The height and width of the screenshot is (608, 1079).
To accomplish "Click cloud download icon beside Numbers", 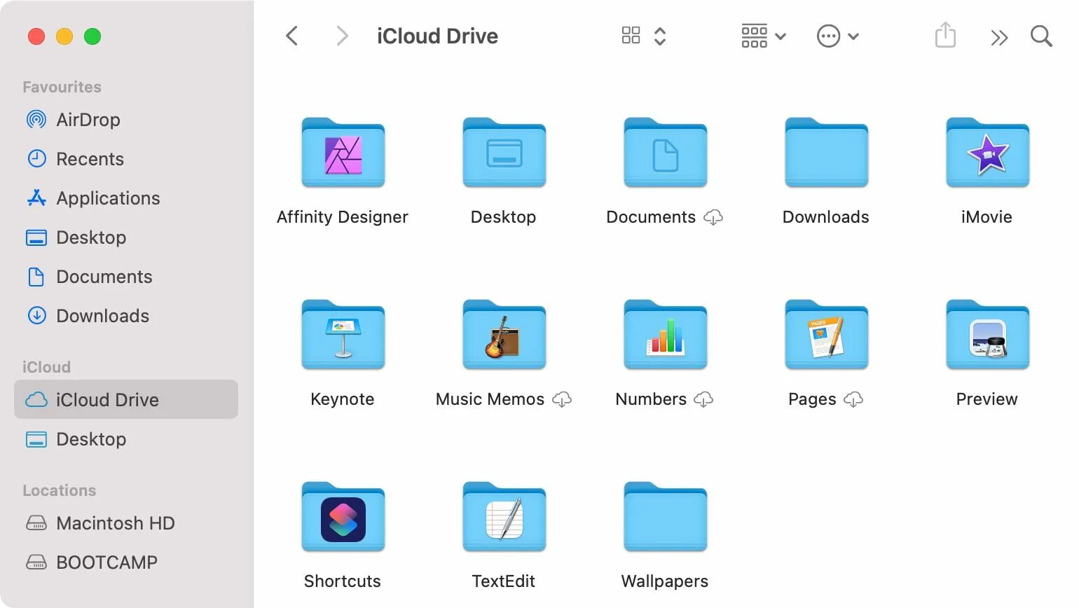I will 703,400.
